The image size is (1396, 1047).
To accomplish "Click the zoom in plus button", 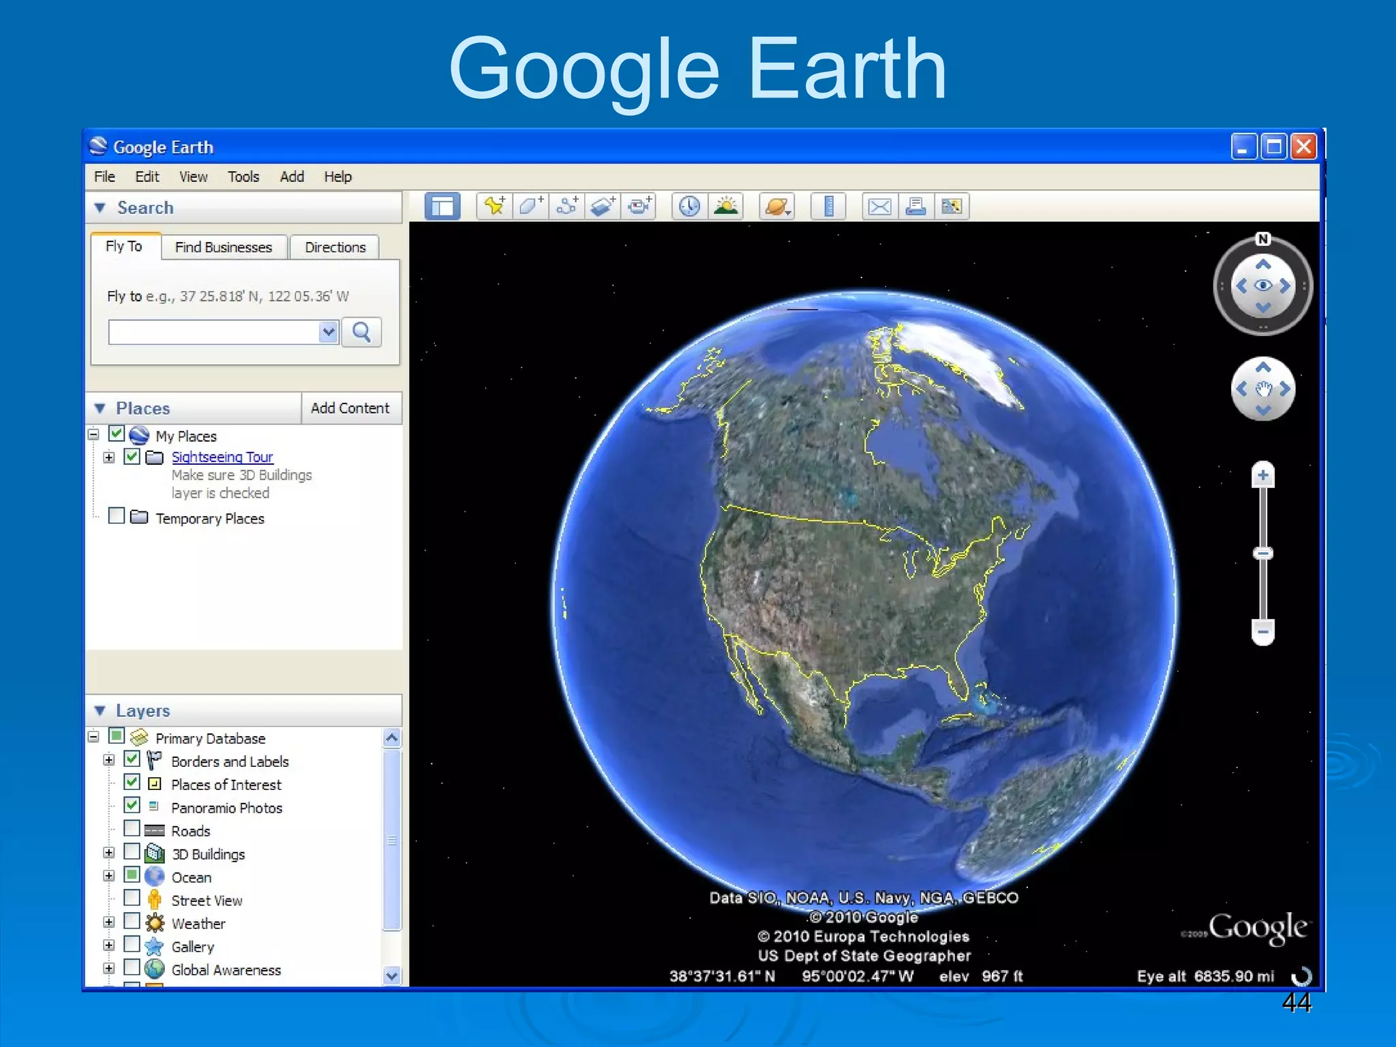I will (x=1263, y=475).
